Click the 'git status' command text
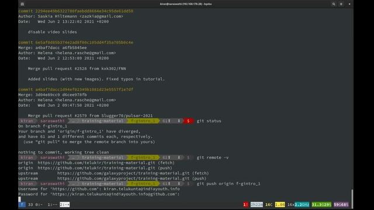374x210 pixels. point(209,121)
